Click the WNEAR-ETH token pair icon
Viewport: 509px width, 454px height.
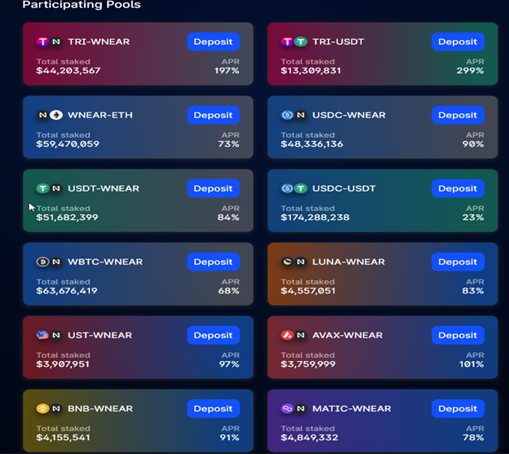pos(49,115)
